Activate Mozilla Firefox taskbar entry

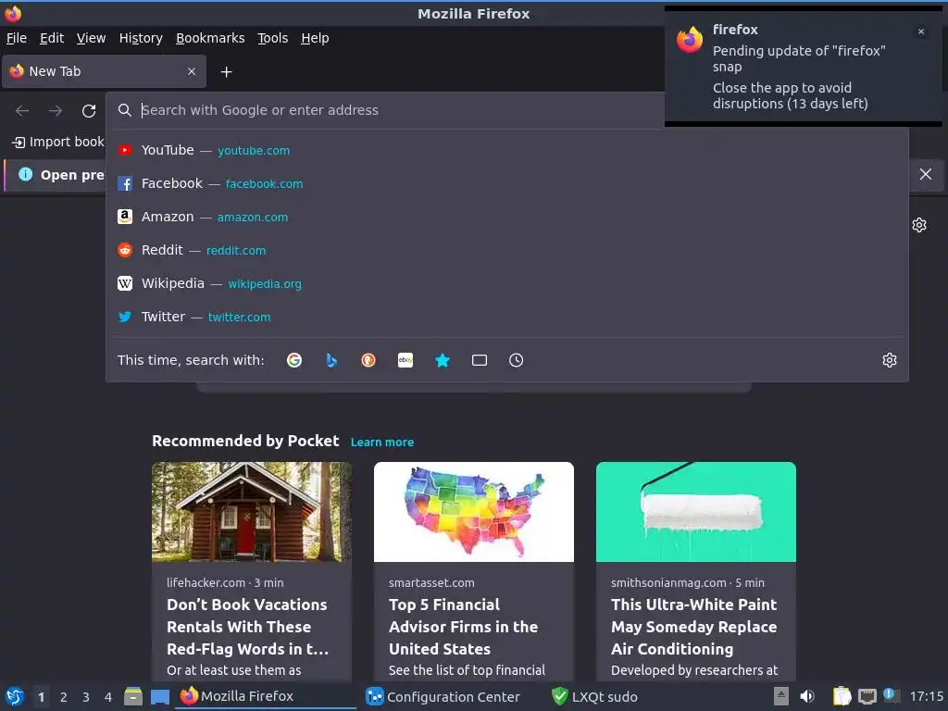(x=266, y=696)
